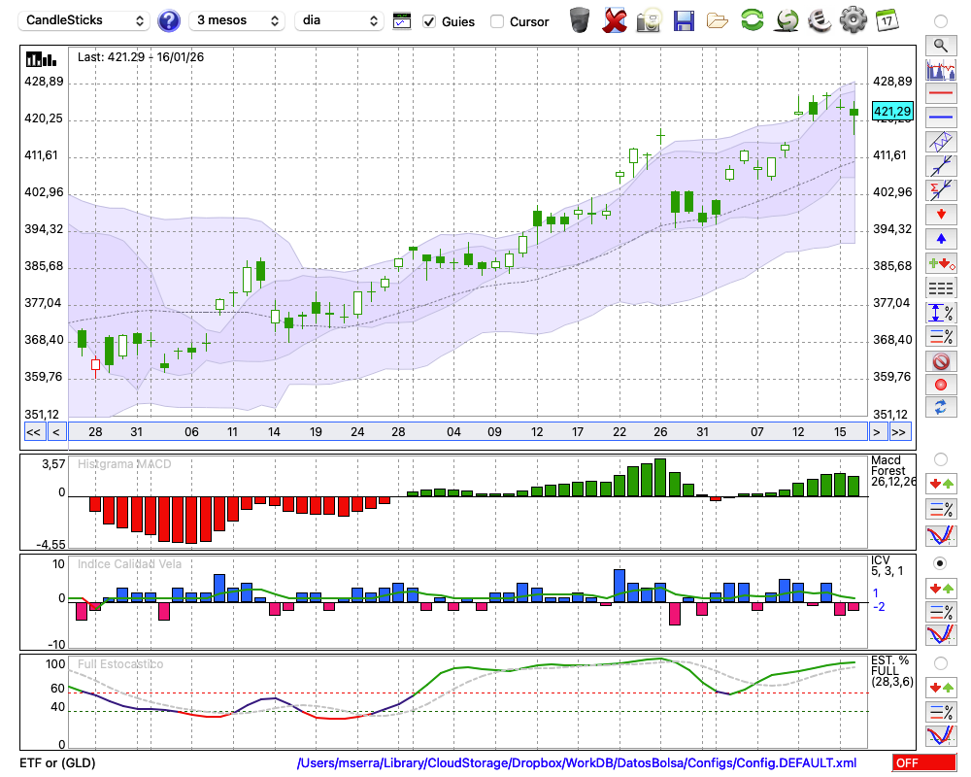Click the red down arrow marker tool
The height and width of the screenshot is (777, 971).
coord(940,215)
